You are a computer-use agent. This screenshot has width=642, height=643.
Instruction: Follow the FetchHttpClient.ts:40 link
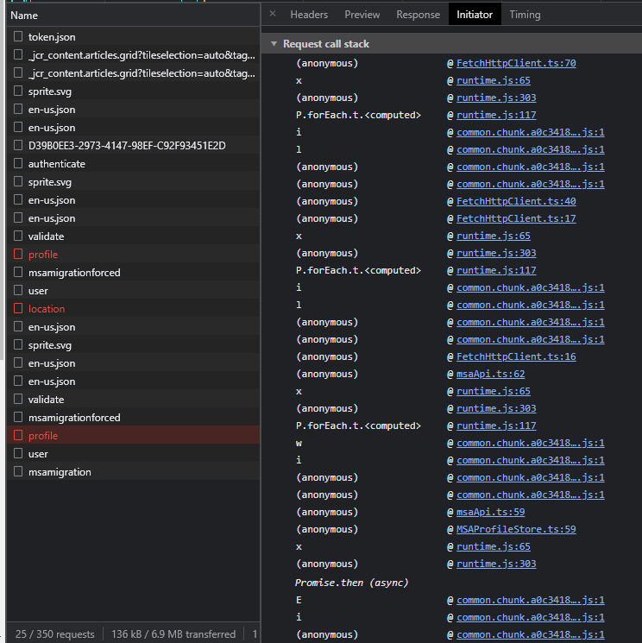tap(516, 201)
